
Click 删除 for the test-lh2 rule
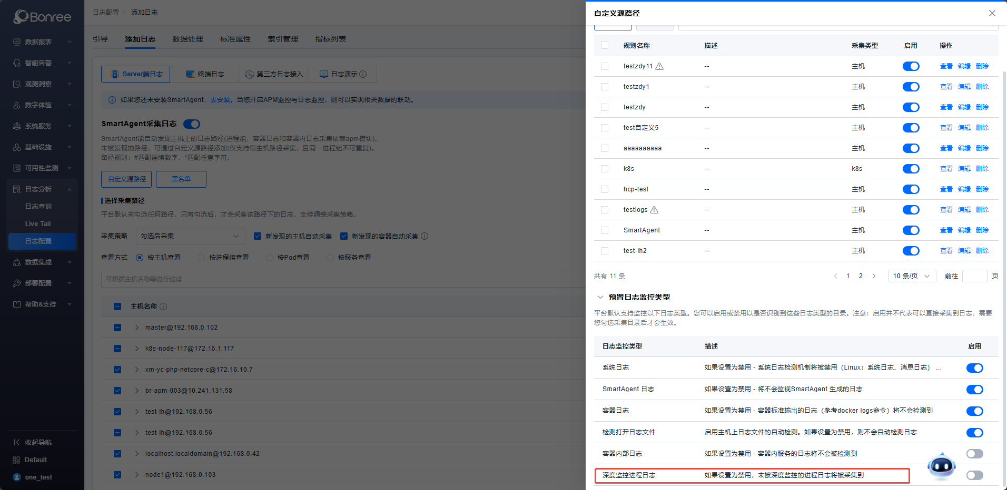pos(982,251)
